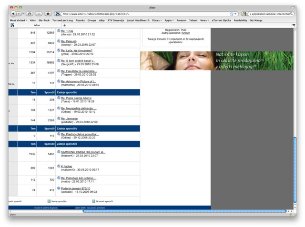Image resolution: width=305 pixels, height=227 pixels.
Task: Click smiley icon beside 'Podarim jermen 975/10'
Action: [x=59, y=188]
